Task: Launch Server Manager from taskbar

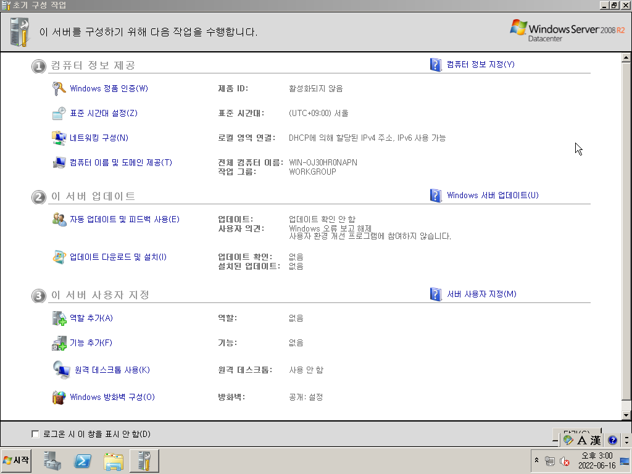Action: [52, 460]
